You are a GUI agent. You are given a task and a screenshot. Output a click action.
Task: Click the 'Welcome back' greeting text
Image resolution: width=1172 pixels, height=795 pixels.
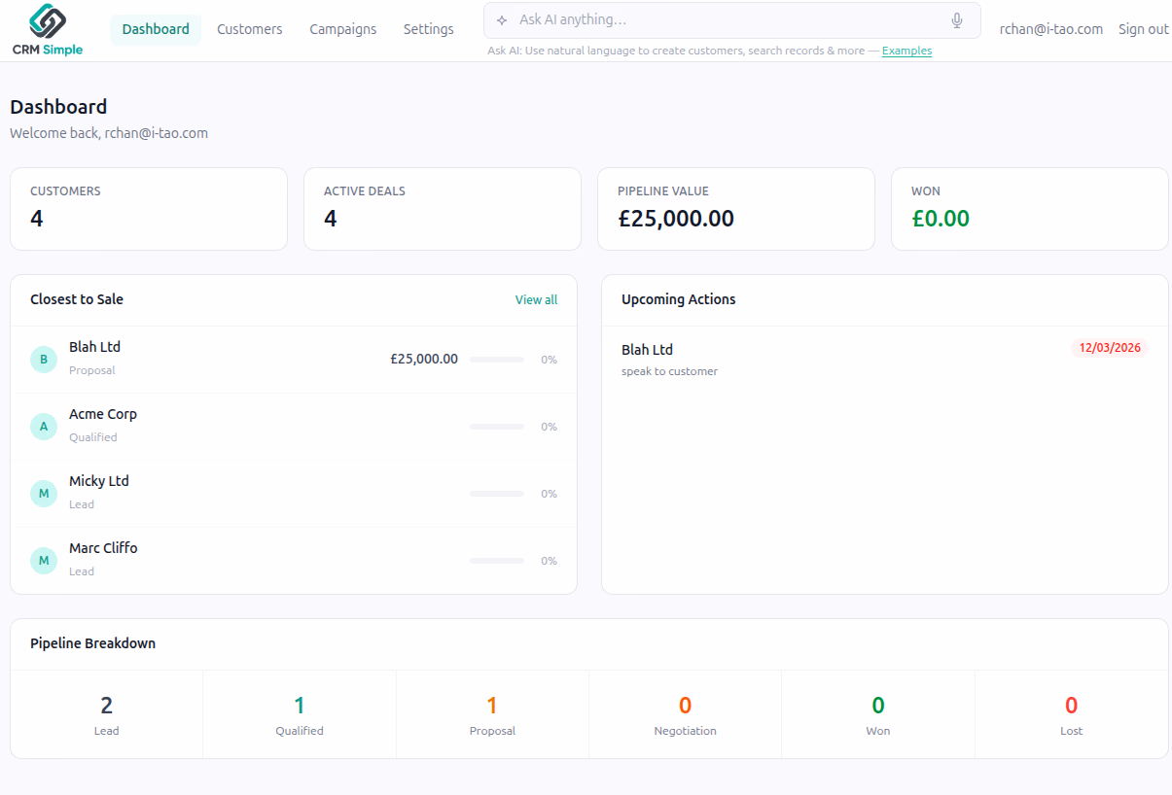click(x=109, y=133)
